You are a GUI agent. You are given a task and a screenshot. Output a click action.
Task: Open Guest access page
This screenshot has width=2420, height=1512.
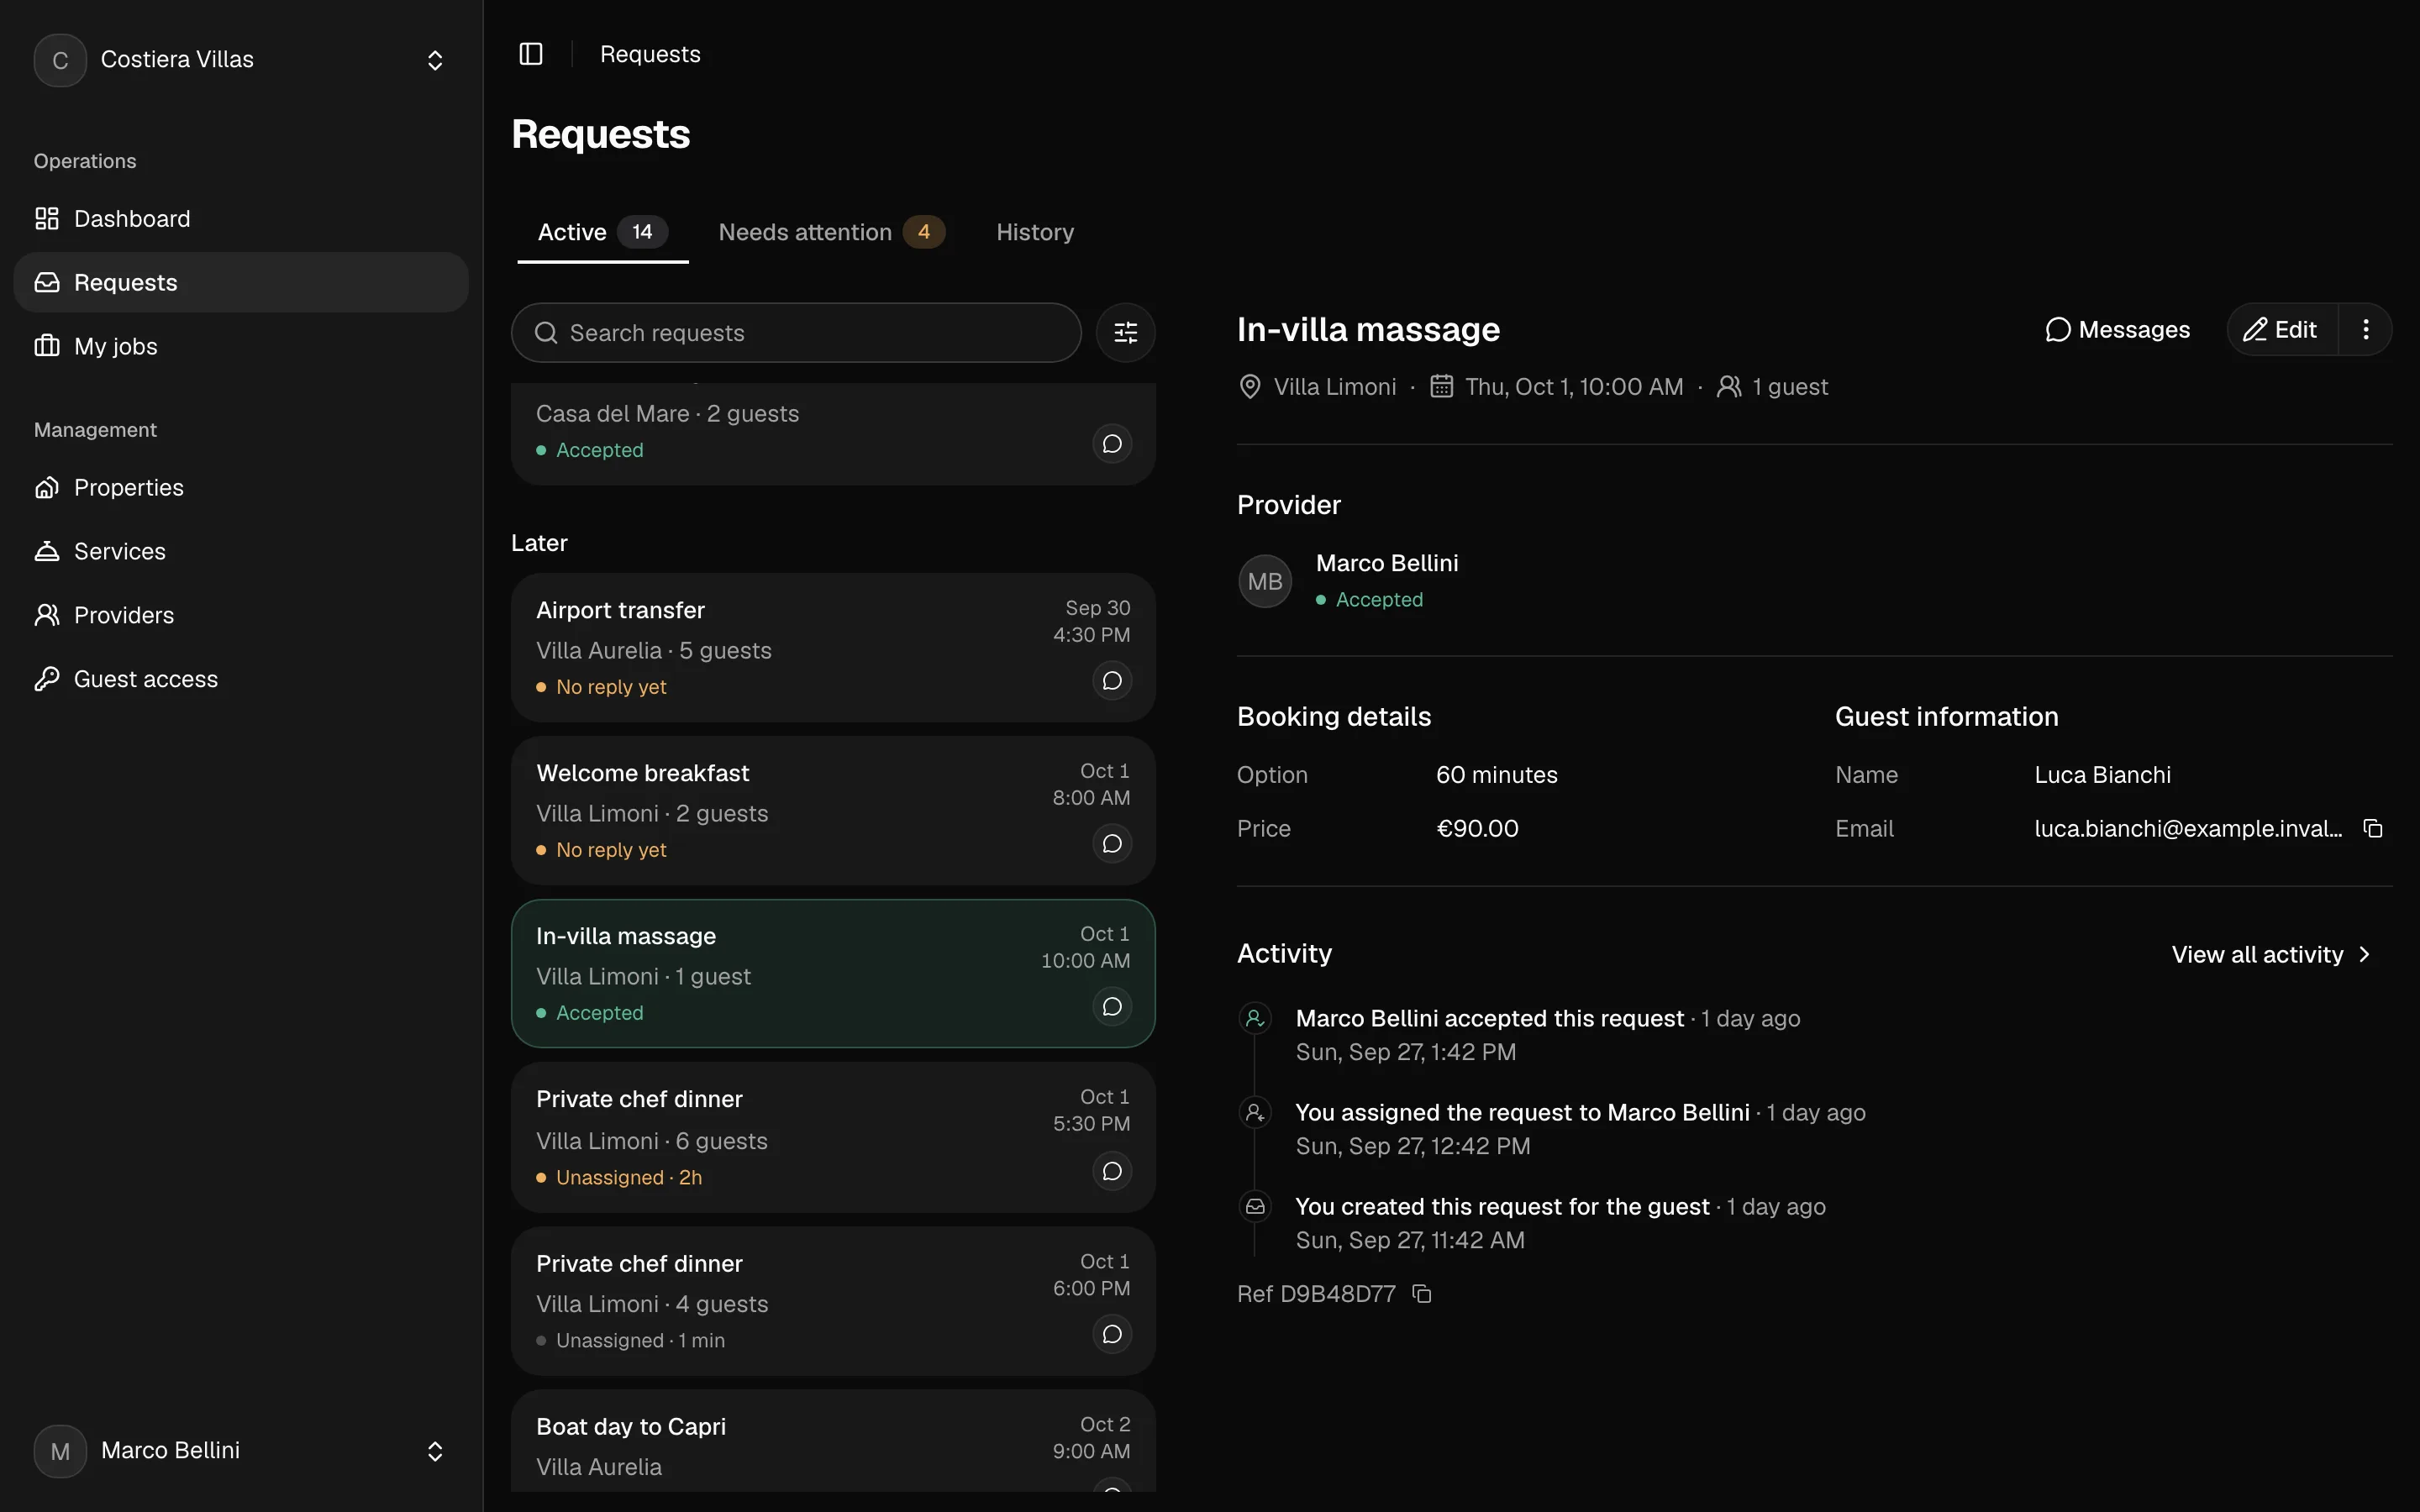pyautogui.click(x=241, y=680)
